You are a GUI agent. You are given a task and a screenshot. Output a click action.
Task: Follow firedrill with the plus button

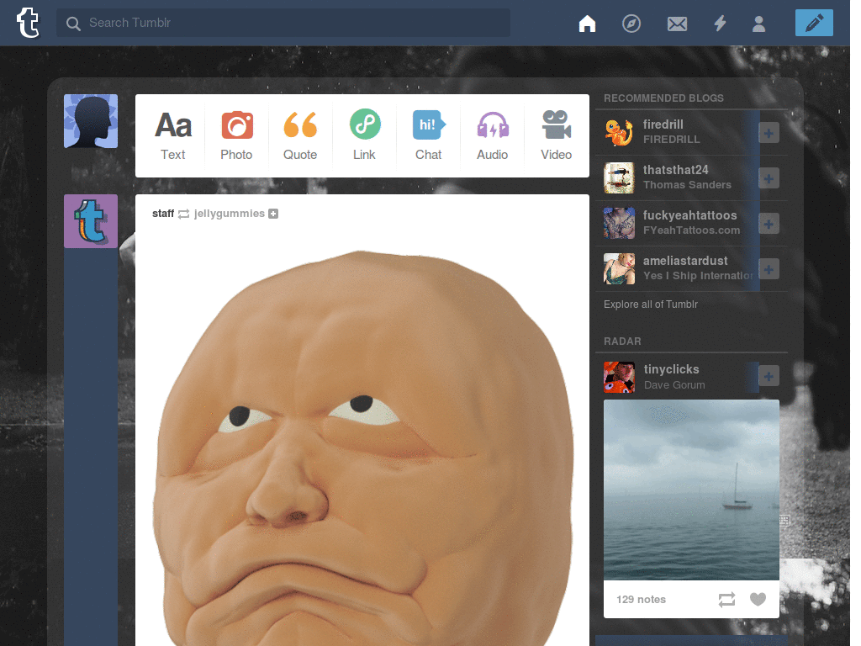769,133
